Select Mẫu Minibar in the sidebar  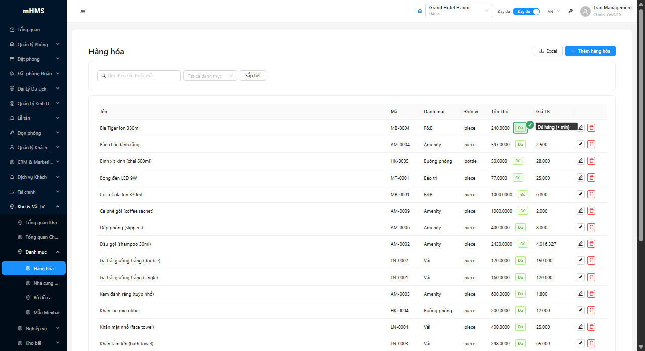pos(46,312)
